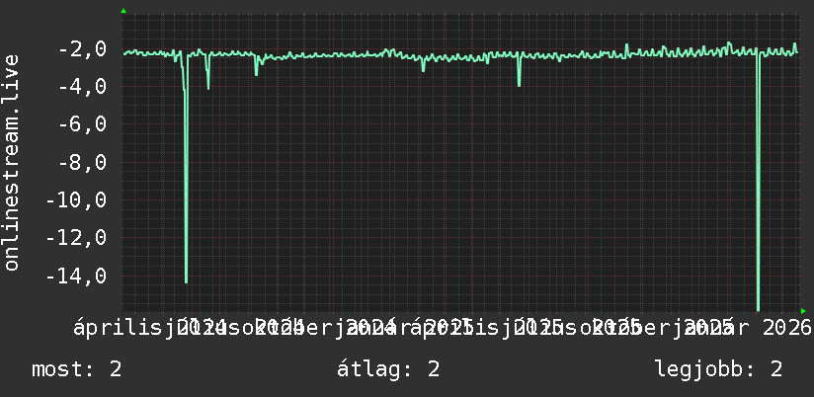Click the -8,0 y-axis label
Viewport: 814px width, 397px height.
coord(83,163)
